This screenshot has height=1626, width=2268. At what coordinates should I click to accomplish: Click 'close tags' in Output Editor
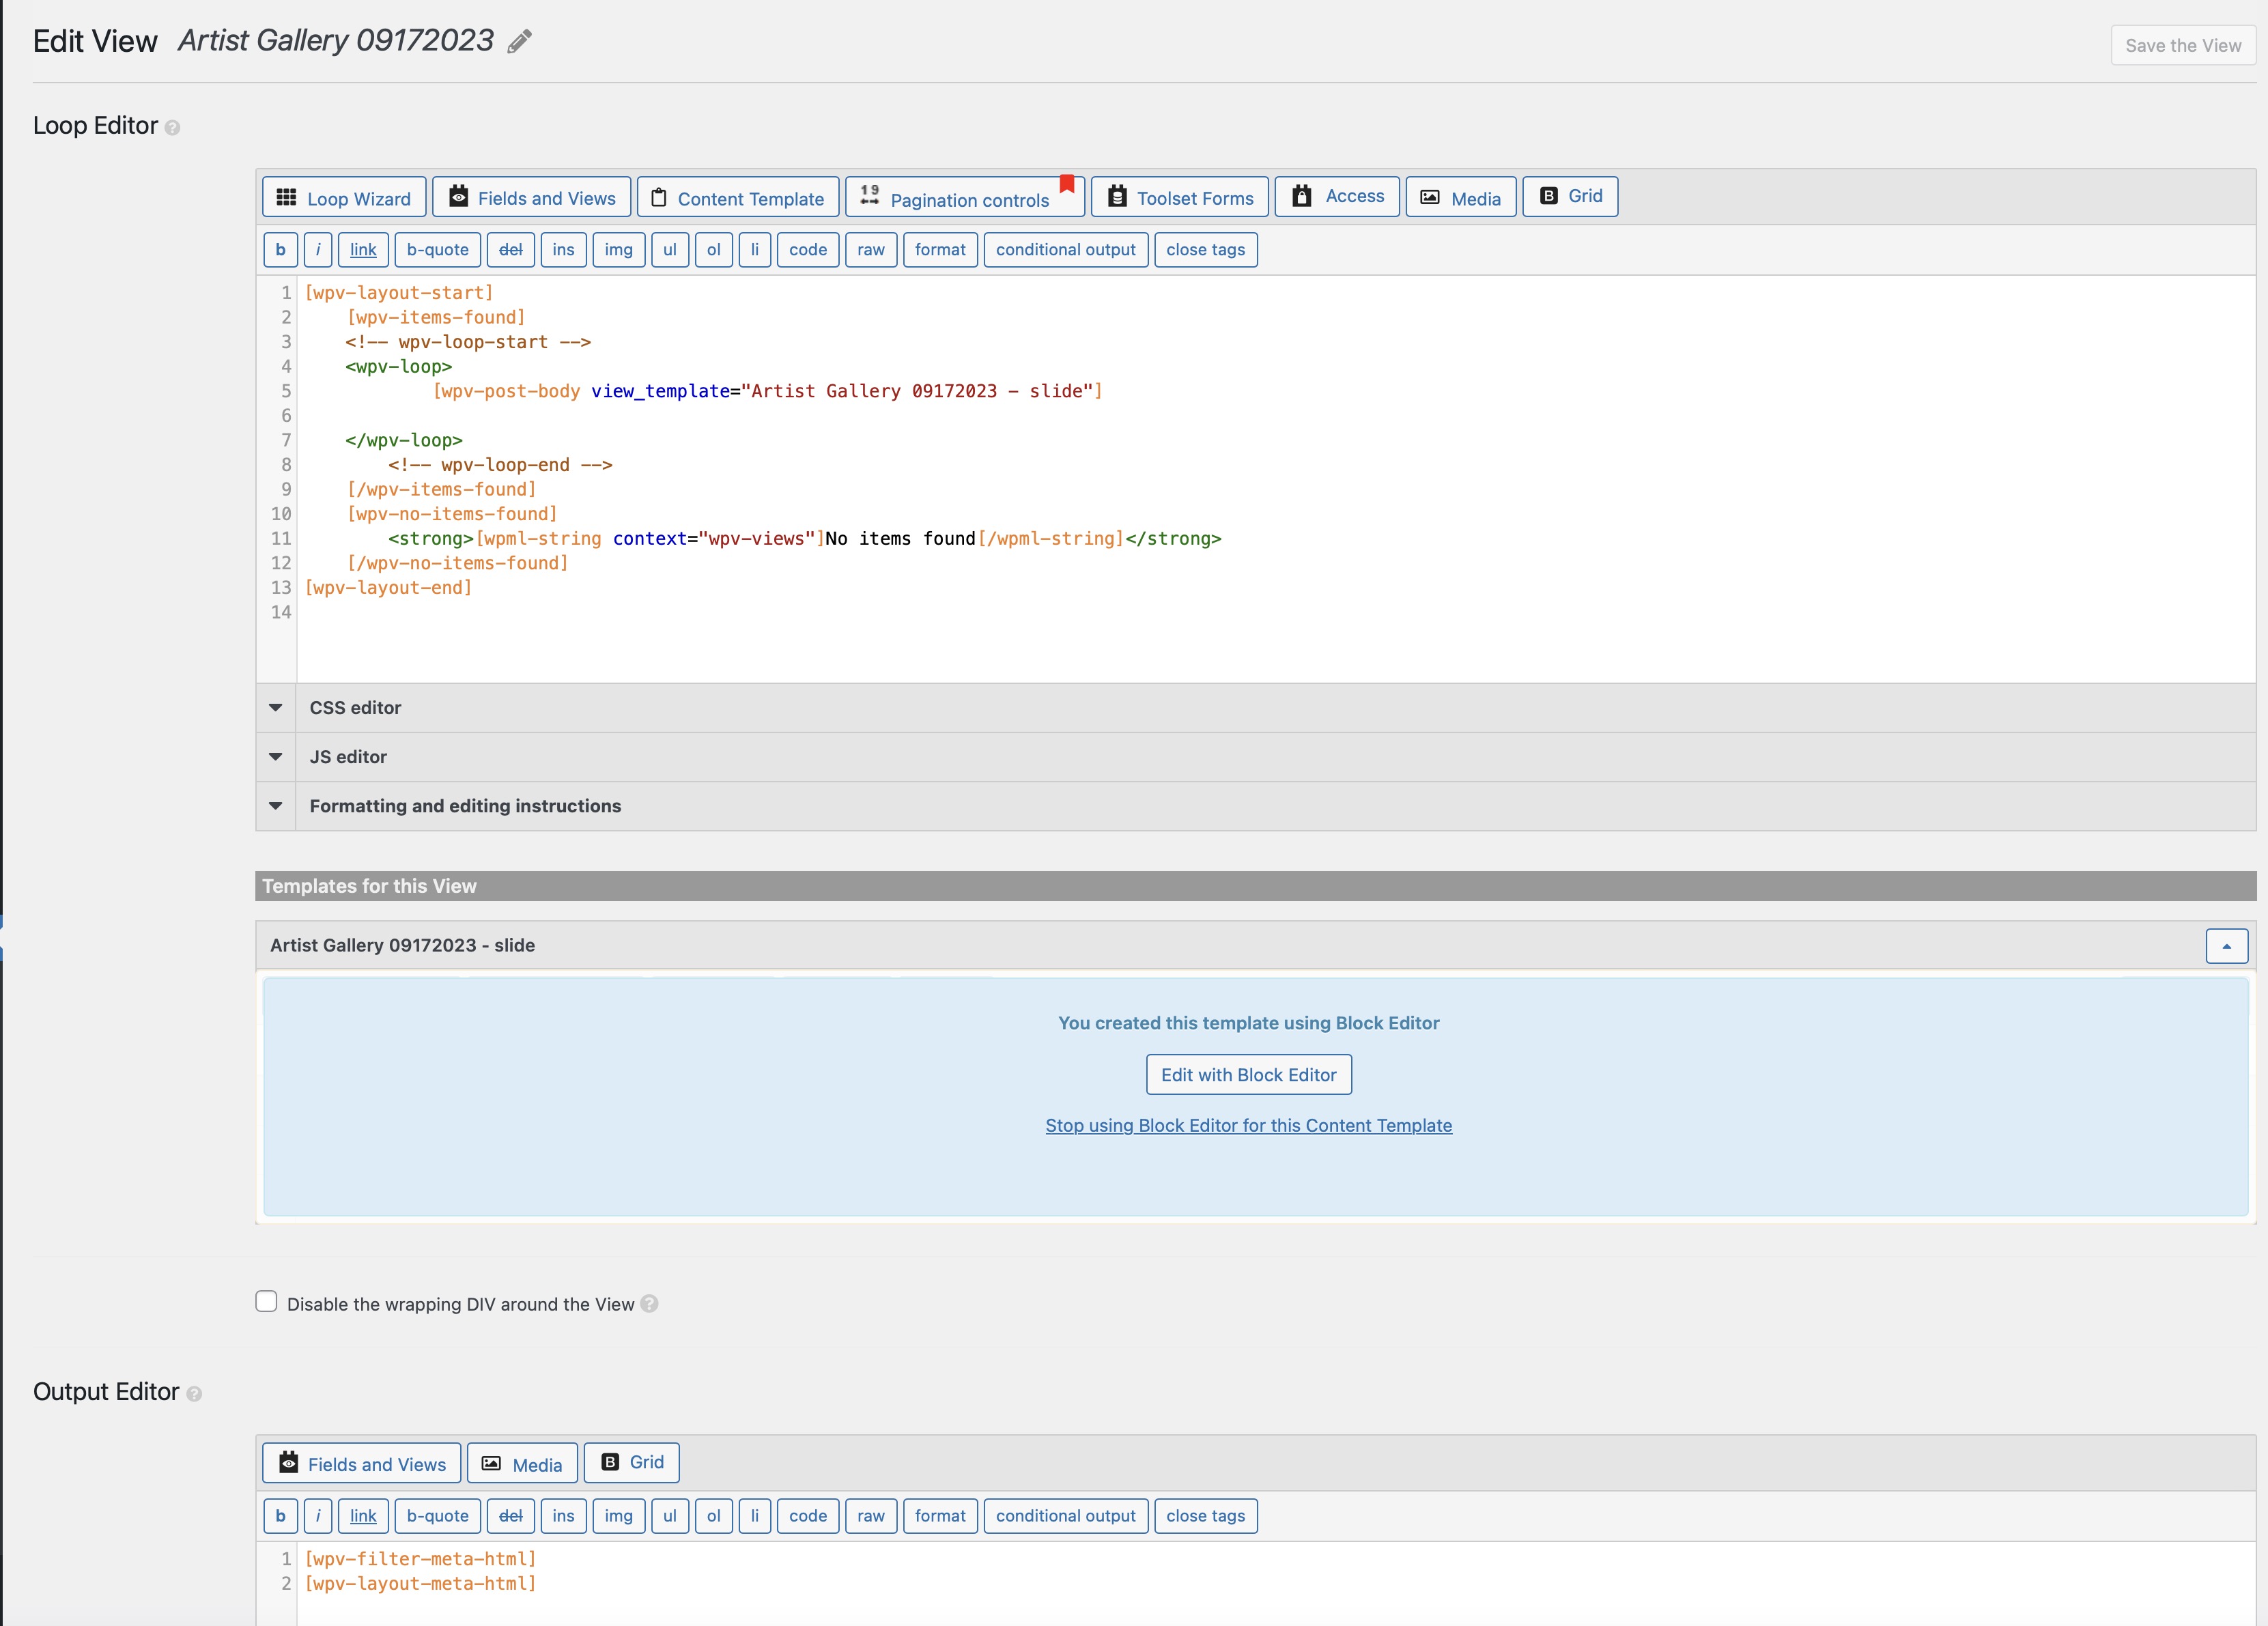pyautogui.click(x=1206, y=1516)
